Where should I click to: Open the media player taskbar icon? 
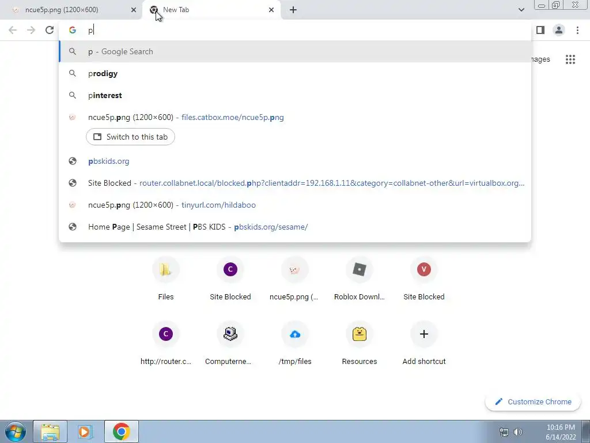(85, 431)
